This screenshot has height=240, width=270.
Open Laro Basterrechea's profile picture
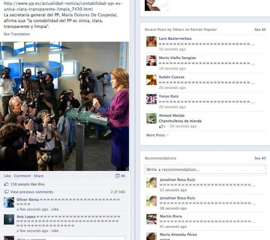151,41
